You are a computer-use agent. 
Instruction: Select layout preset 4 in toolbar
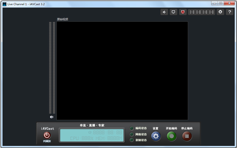tap(211, 12)
